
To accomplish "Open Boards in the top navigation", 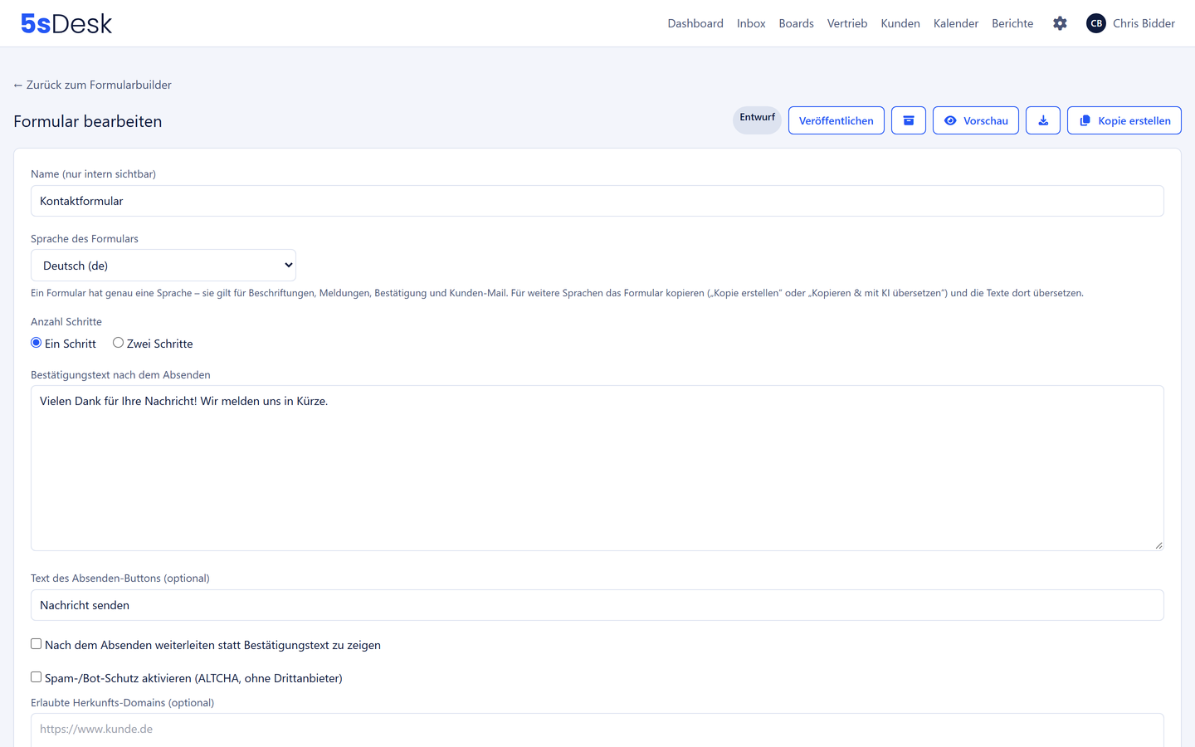I will (797, 23).
